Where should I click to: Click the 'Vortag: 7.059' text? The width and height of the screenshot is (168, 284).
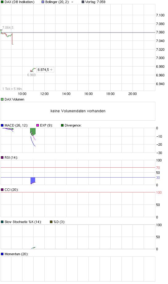[95, 2]
